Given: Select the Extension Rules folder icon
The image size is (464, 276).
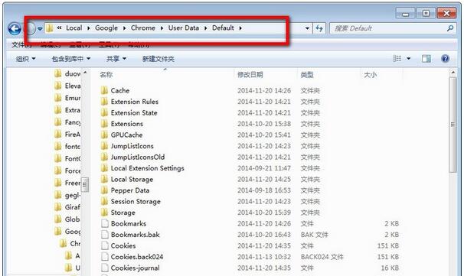Looking at the screenshot, I should point(104,102).
